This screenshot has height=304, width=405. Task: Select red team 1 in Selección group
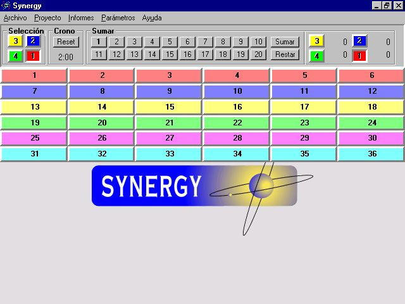click(34, 56)
